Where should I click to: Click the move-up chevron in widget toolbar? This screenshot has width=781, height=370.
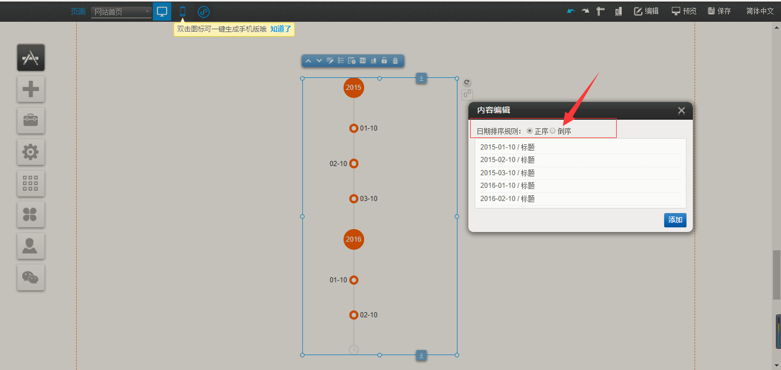click(x=308, y=61)
